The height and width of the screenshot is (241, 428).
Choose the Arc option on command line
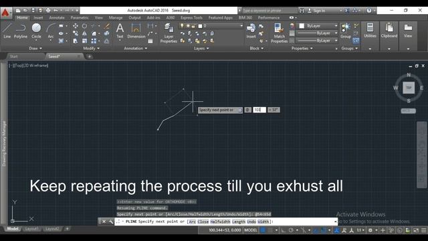coord(193,222)
